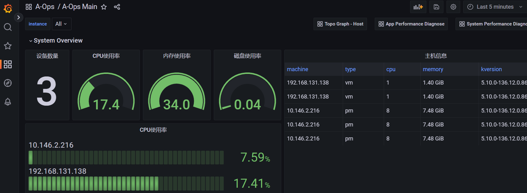Sort table by machine column header
Screen dimensions: 527x193
(297, 69)
